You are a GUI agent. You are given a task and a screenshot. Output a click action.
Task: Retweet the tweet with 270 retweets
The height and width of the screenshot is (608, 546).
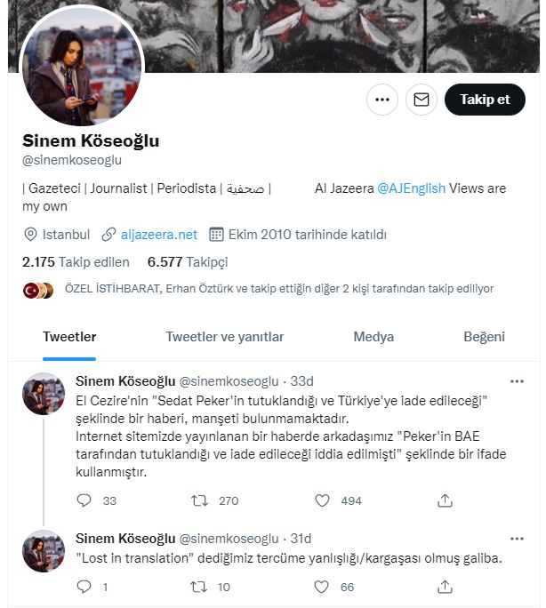[200, 500]
